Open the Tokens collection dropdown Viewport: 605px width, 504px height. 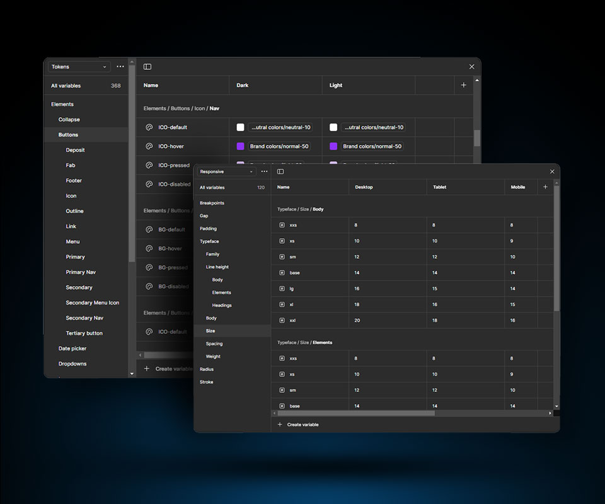click(x=79, y=67)
